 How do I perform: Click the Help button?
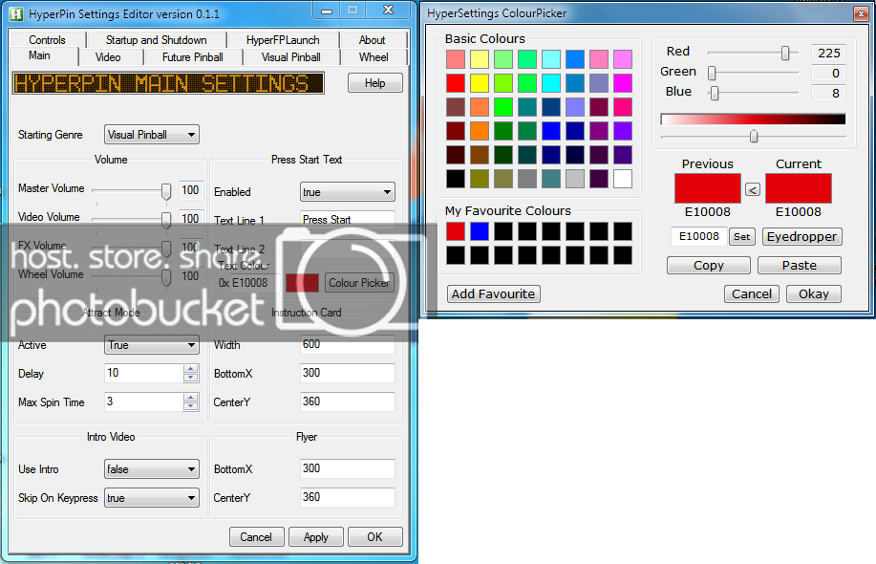coord(374,83)
